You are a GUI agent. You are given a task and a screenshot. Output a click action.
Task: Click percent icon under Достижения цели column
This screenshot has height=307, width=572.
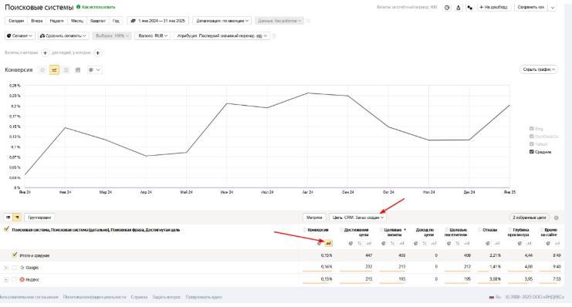pos(360,243)
